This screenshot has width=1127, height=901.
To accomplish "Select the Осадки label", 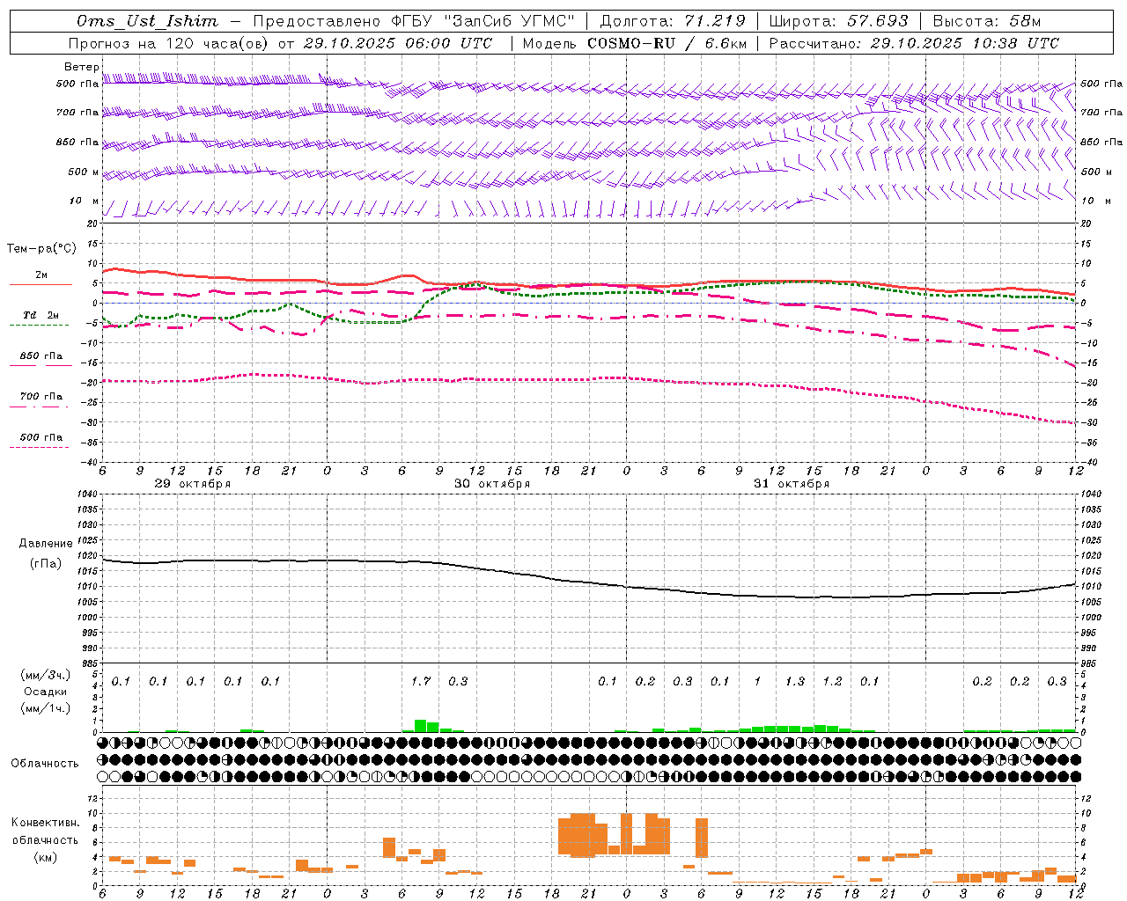I will [46, 692].
